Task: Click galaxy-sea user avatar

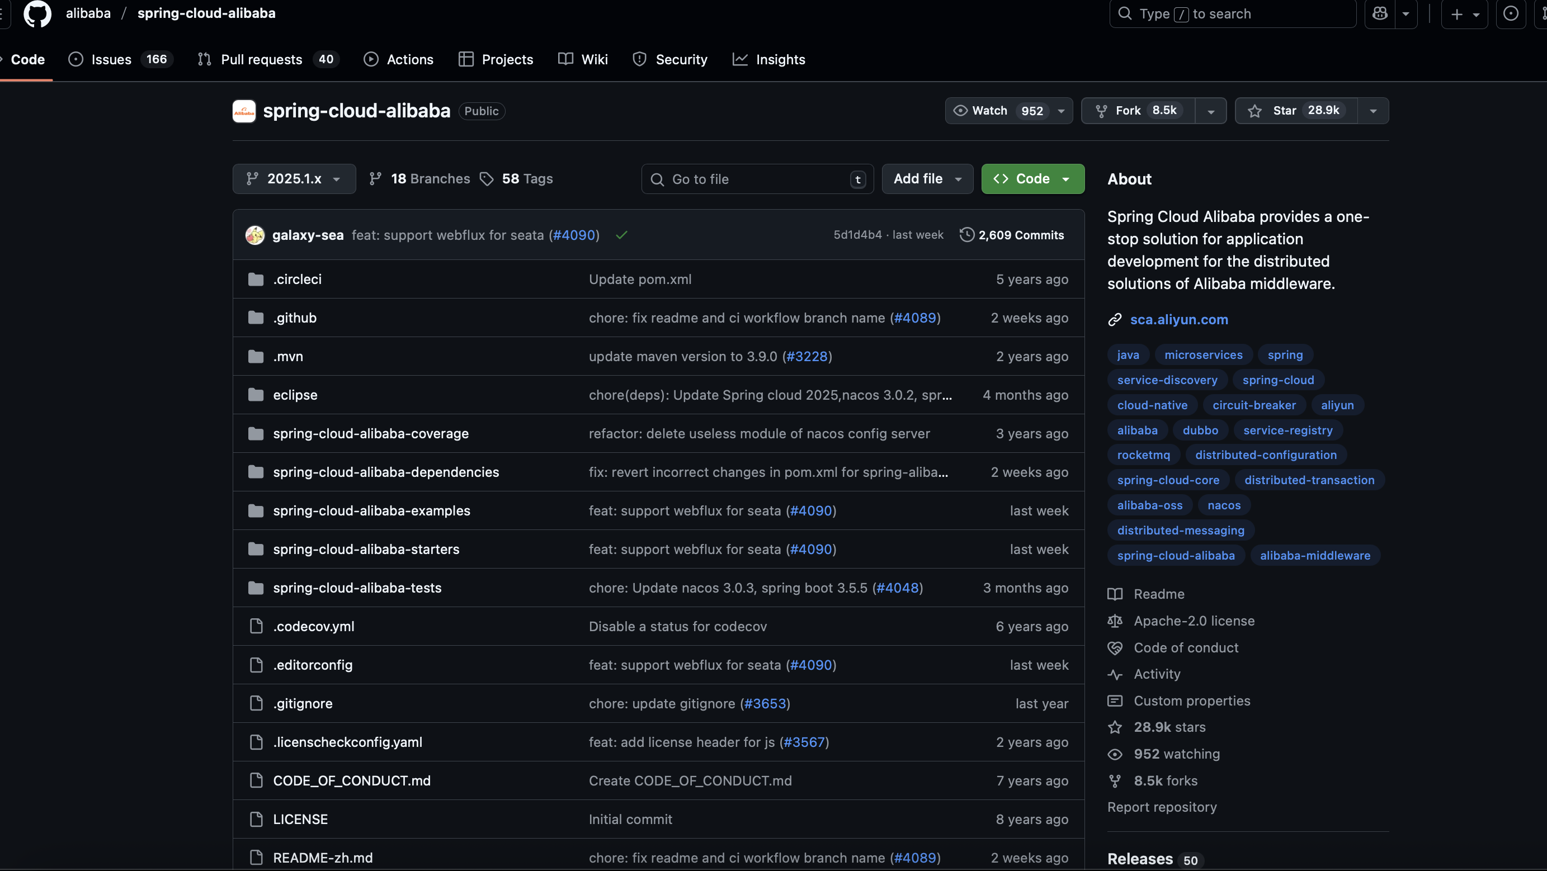Action: click(x=254, y=235)
